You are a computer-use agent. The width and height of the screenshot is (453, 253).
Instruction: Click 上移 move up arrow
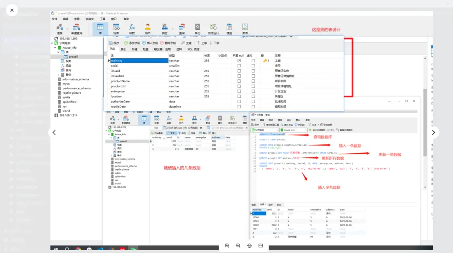(x=202, y=43)
